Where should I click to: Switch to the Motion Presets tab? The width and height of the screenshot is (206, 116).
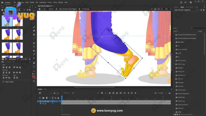pos(189,7)
